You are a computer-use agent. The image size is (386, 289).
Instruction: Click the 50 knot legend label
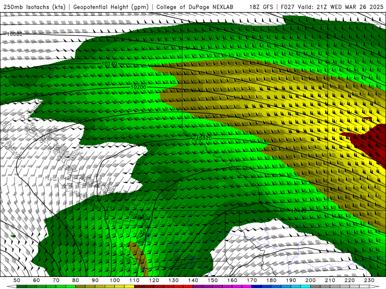[x=17, y=280]
